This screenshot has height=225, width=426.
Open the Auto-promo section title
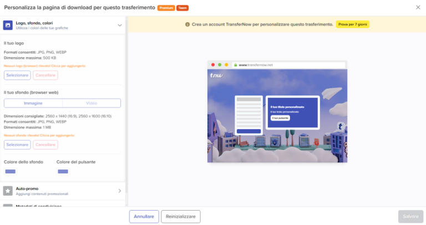tap(27, 188)
